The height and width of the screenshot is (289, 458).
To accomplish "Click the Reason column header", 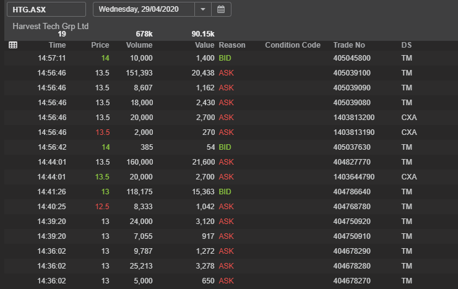I will tap(232, 45).
